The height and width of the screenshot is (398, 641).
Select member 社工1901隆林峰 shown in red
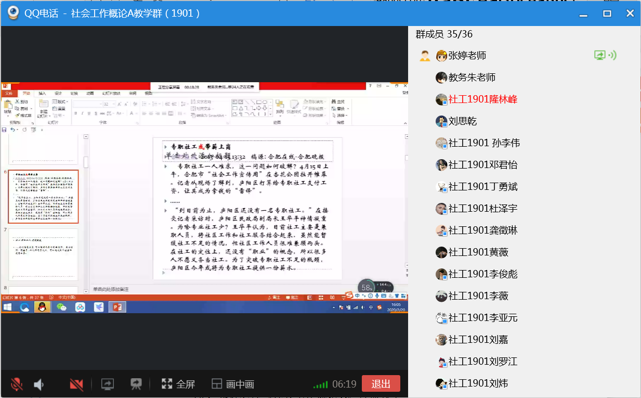coord(482,99)
